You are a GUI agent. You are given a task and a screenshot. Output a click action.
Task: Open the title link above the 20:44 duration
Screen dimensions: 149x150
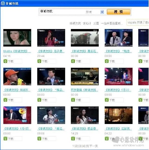coord(51,51)
